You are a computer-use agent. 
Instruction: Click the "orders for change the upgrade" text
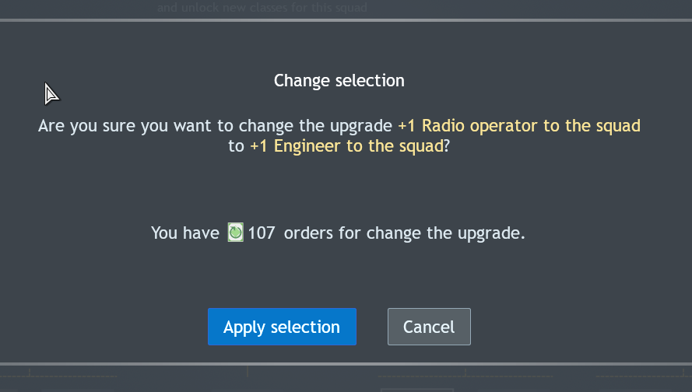coord(404,233)
